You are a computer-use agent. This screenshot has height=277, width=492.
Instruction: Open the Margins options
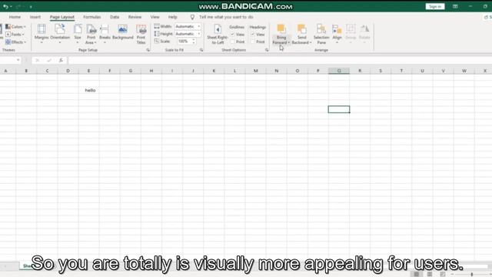click(x=42, y=34)
